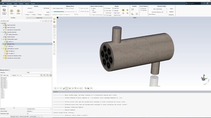The image size is (211, 118).
Task: Click the last magnifier icon in bottom graphics toolbar
Action: point(91,88)
